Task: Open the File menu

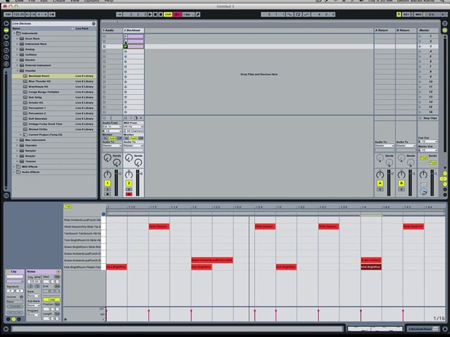Action: point(32,1)
